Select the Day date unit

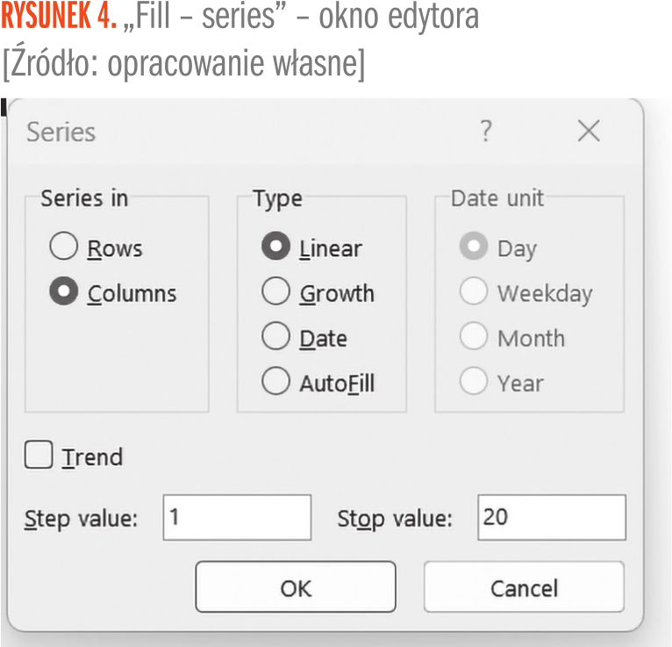pos(474,247)
